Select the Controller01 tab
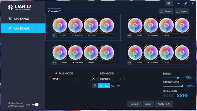 (x=55, y=11)
